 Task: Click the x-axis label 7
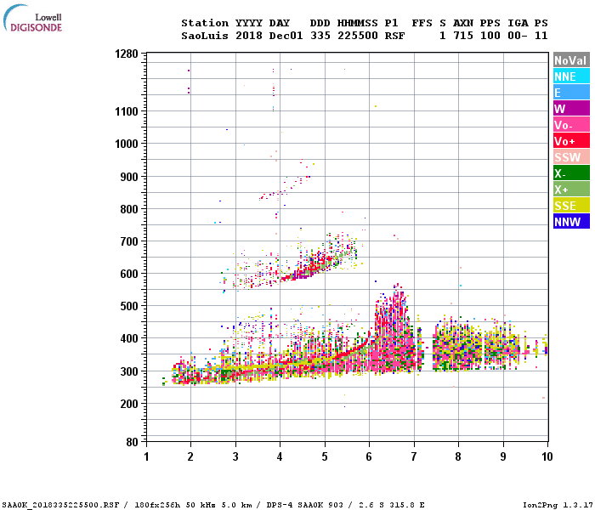click(x=414, y=456)
